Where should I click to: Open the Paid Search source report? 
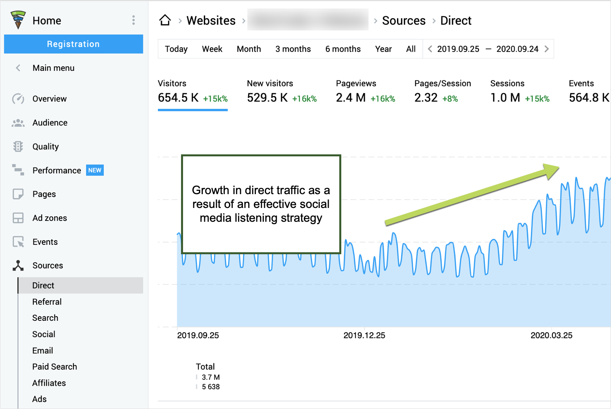[x=55, y=367]
